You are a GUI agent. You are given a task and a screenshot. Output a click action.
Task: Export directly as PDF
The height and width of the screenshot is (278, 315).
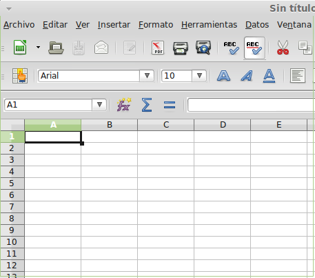pyautogui.click(x=158, y=48)
